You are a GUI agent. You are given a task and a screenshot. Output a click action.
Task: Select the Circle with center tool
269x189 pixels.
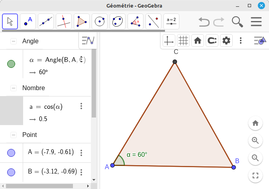[100, 21]
